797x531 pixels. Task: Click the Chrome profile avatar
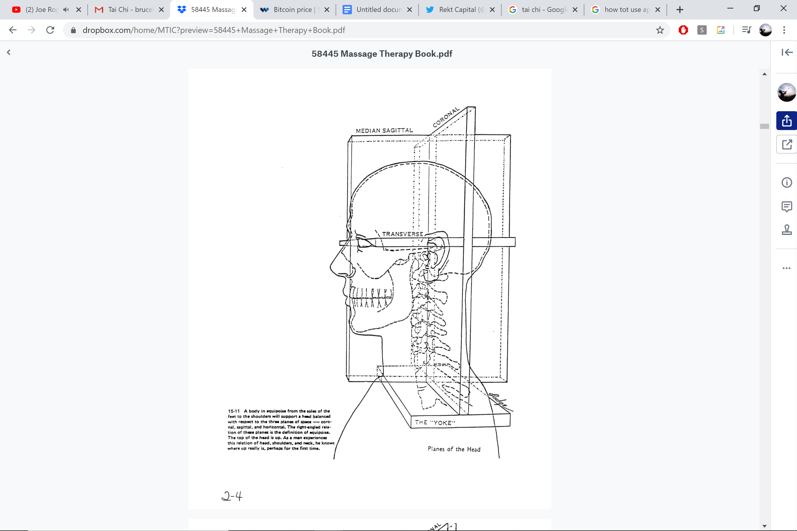[x=766, y=30]
